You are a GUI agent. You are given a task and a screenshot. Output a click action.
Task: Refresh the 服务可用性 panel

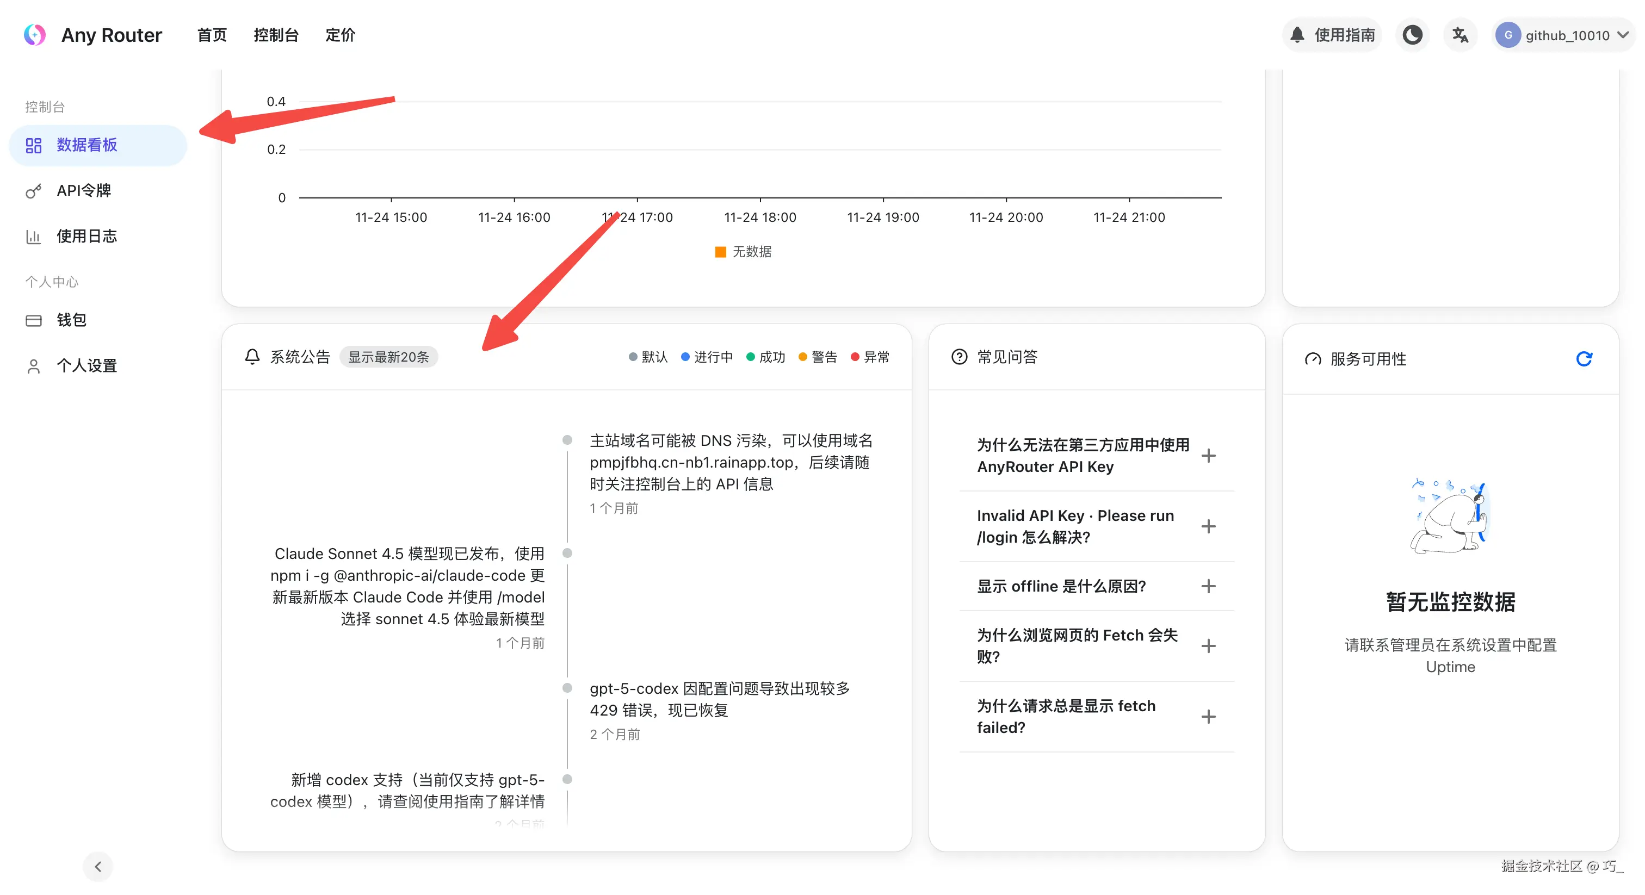click(x=1584, y=359)
